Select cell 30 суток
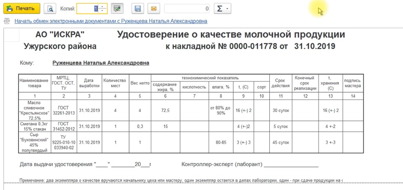 pyautogui.click(x=281, y=110)
